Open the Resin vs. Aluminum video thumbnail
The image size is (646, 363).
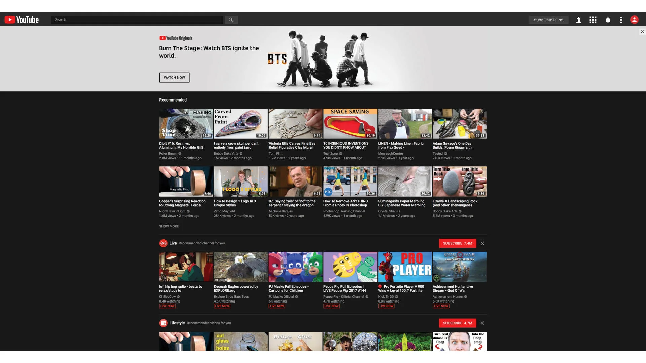click(x=186, y=124)
